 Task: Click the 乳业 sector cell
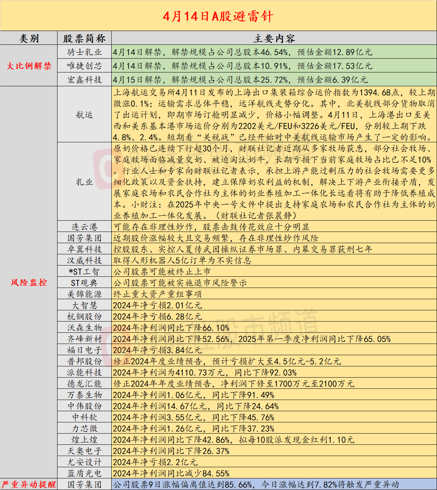click(84, 182)
